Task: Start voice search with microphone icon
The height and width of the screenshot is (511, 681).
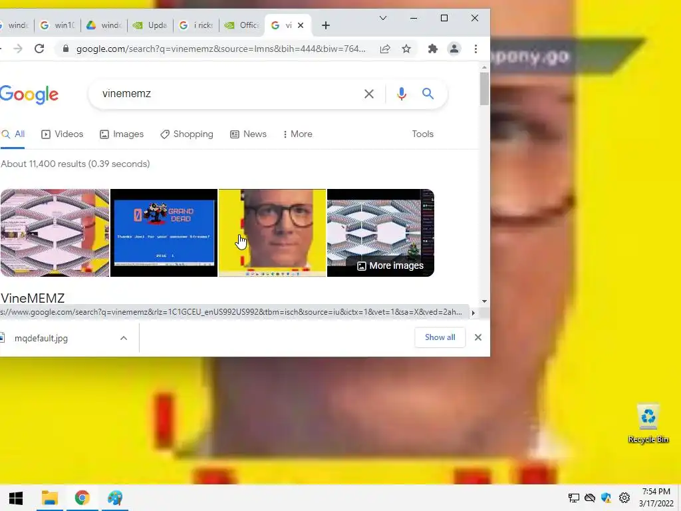Action: pos(401,94)
